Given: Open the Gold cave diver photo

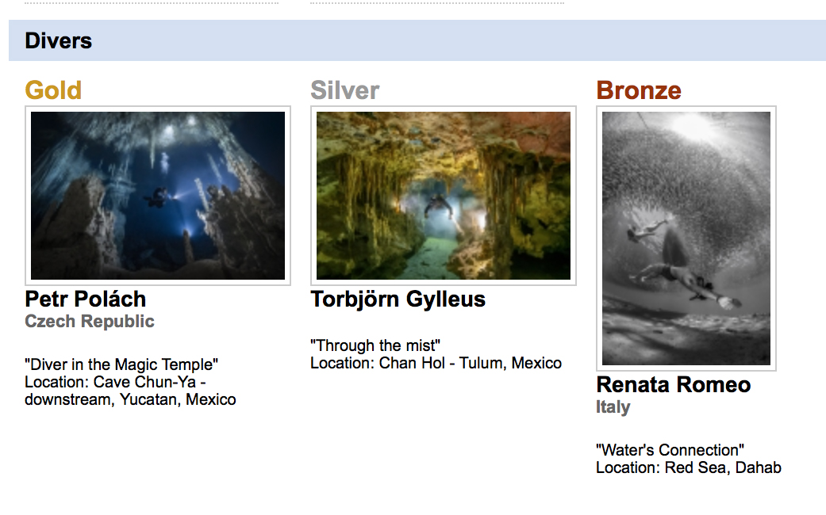Looking at the screenshot, I should click(x=158, y=195).
